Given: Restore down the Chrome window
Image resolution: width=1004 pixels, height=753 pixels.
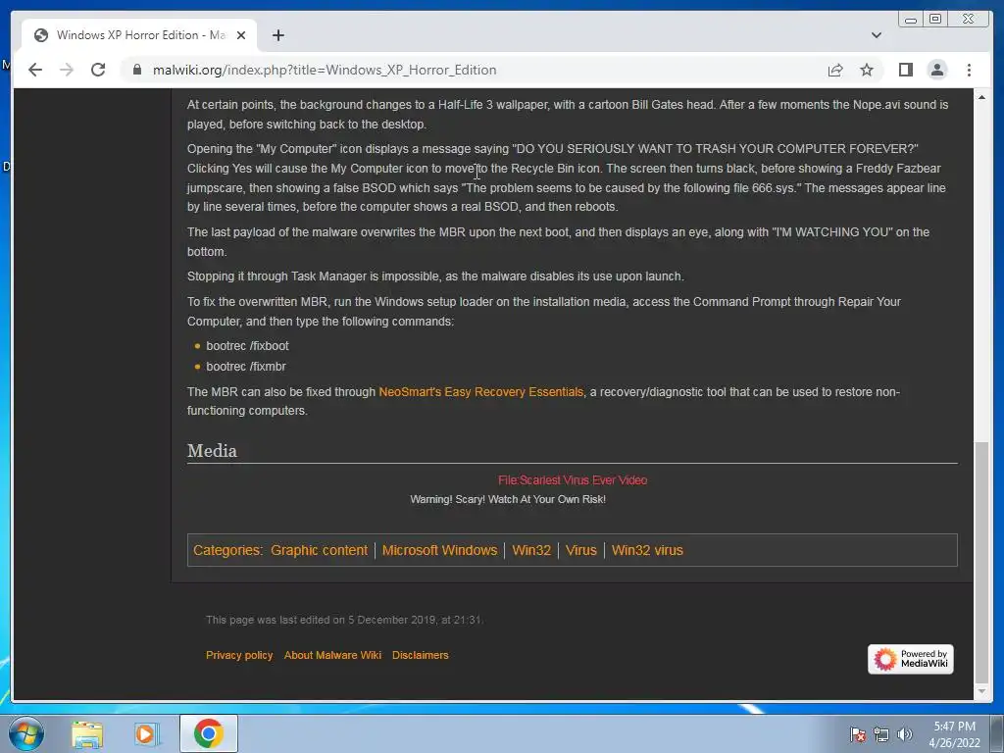Looking at the screenshot, I should pyautogui.click(x=934, y=20).
